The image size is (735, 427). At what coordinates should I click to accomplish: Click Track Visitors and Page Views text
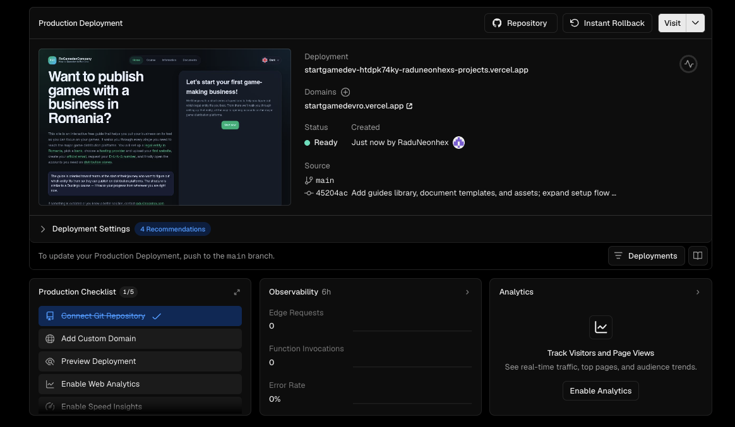pos(601,353)
